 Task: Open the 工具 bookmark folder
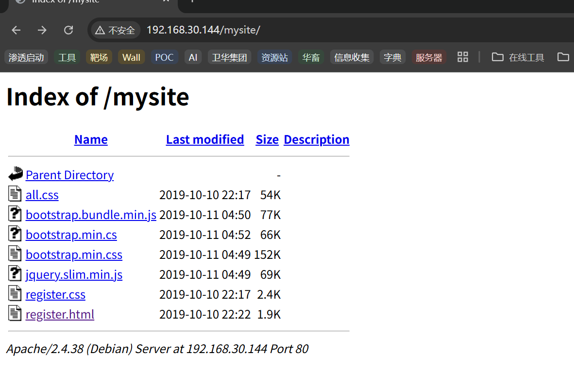(67, 57)
